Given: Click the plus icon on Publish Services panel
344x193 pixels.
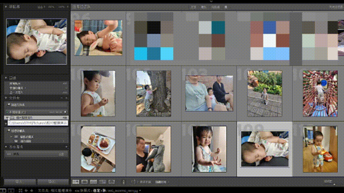Looking at the screenshot, I should pyautogui.click(x=66, y=147).
